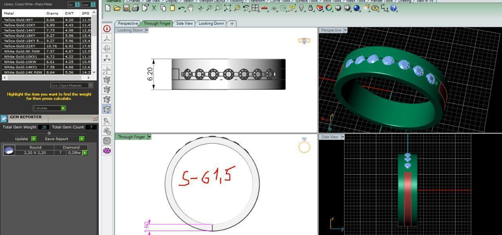Switch to the Through Finger viewport tab
502x235 pixels.
point(157,23)
